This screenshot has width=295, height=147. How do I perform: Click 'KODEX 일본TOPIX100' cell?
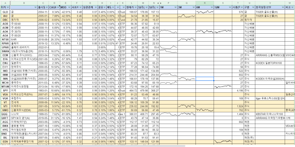tap(270, 63)
